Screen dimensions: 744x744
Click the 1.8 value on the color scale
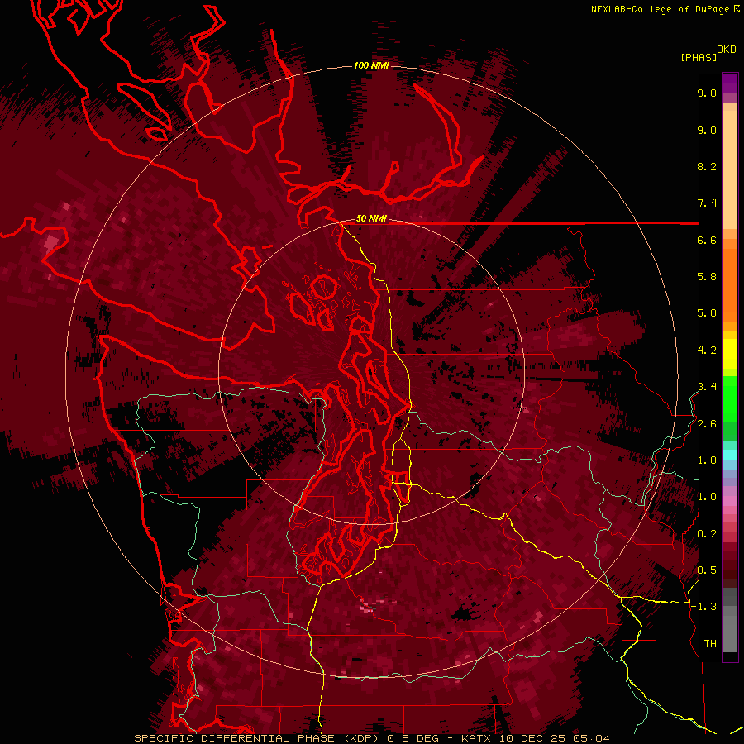(707, 460)
